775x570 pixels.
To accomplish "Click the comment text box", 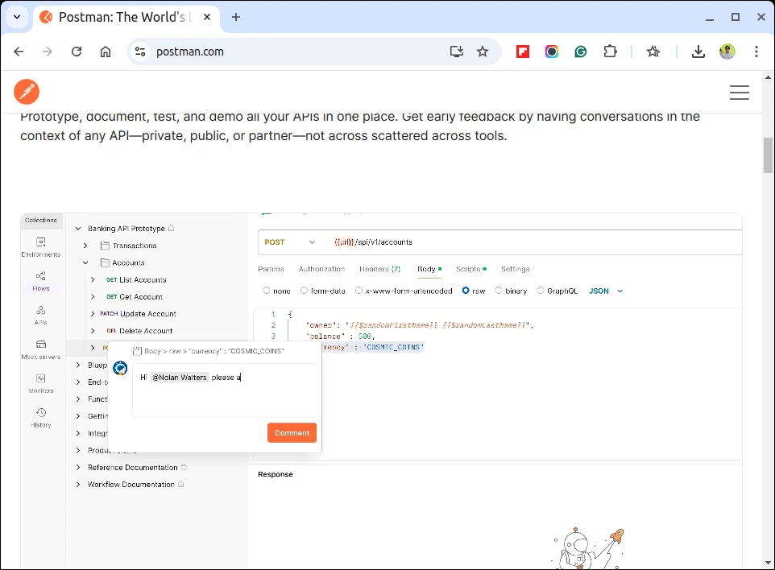I will click(x=225, y=390).
